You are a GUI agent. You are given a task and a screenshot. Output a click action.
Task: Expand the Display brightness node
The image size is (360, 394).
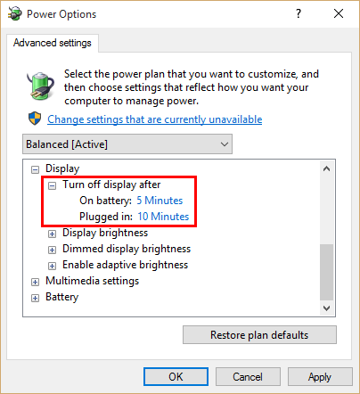(52, 234)
